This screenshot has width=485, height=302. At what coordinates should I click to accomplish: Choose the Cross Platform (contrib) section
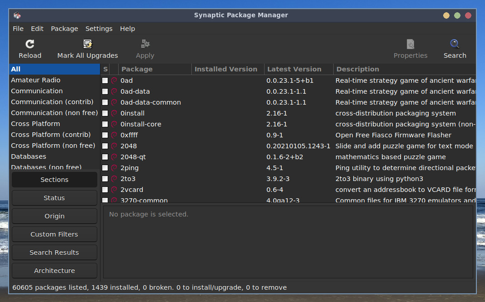[55, 135]
